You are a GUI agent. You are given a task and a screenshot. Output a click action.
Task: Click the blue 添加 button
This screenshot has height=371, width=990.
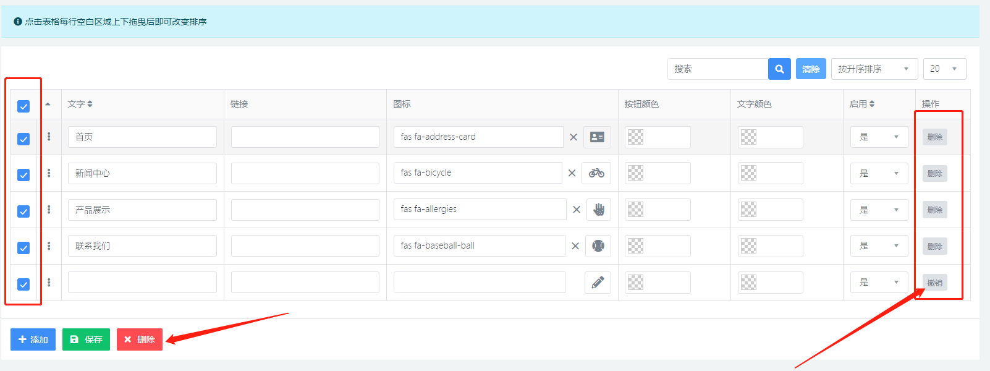pos(33,339)
